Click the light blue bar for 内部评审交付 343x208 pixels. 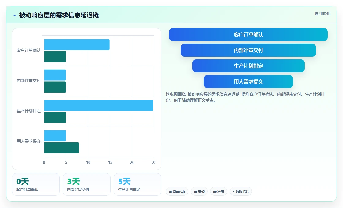tap(55, 75)
